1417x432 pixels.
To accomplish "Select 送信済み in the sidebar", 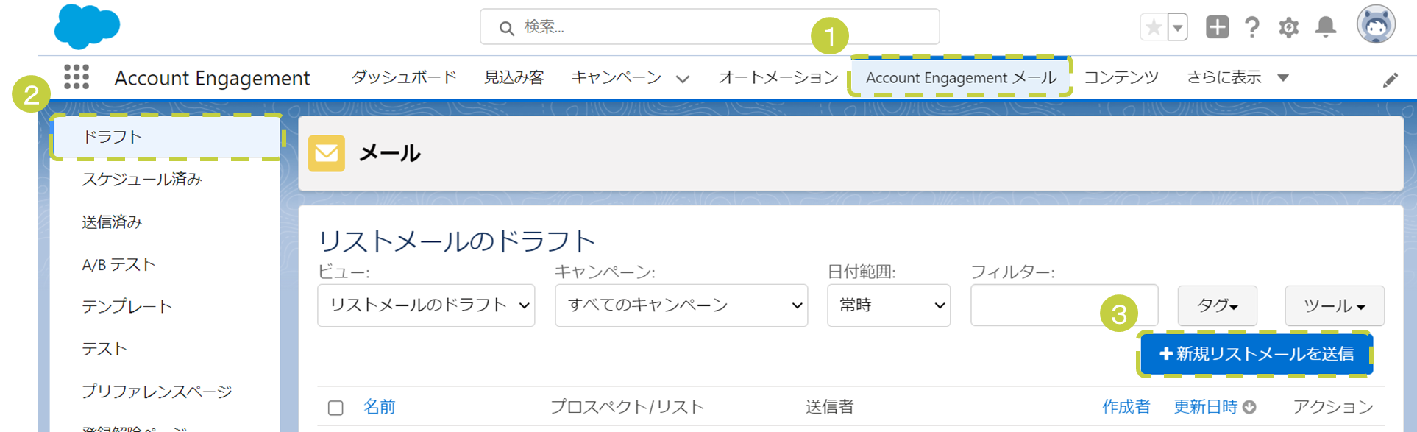I will (112, 222).
